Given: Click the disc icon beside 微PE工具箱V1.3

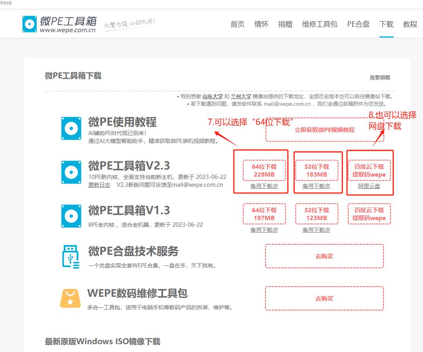Looking at the screenshot, I should click(71, 216).
